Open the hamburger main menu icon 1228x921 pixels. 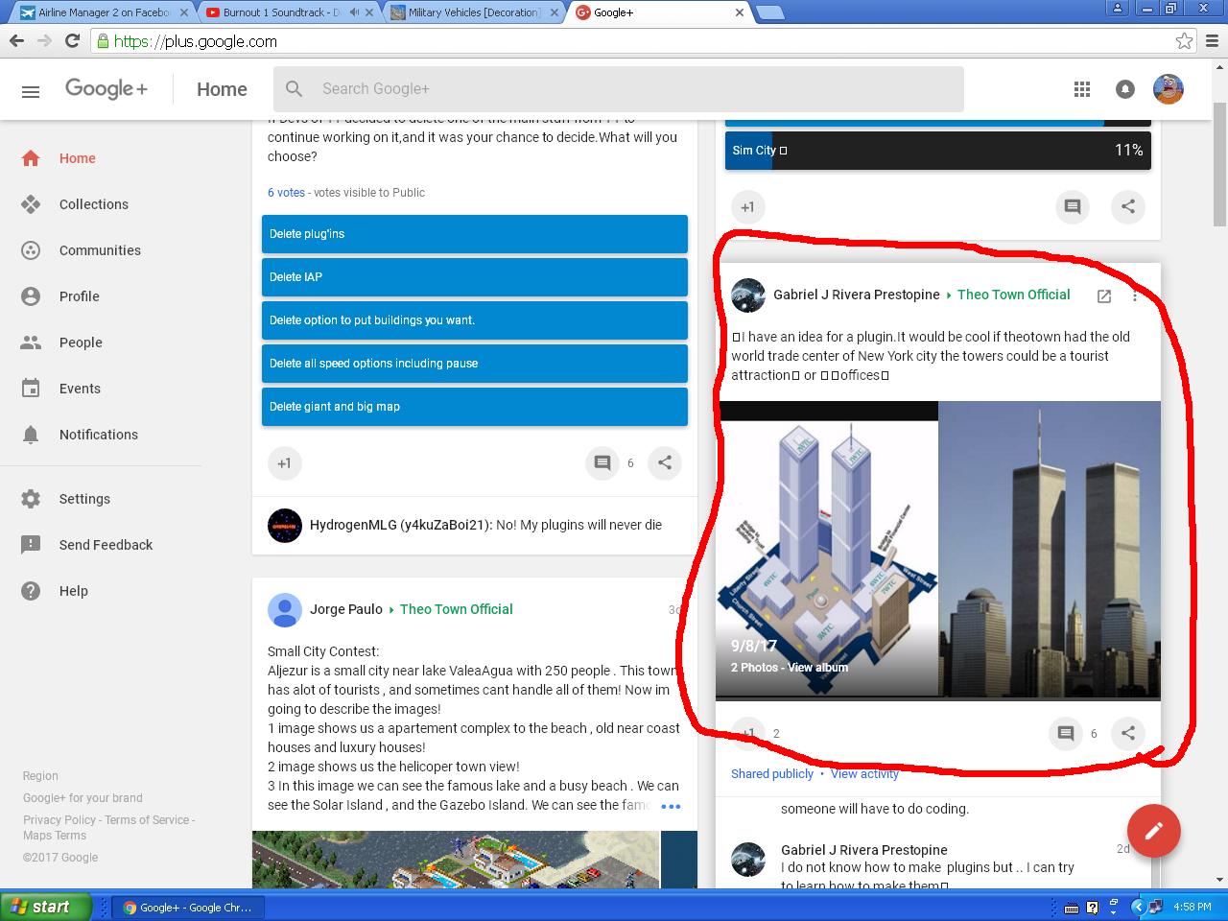[x=31, y=91]
